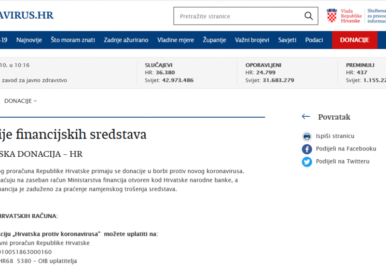
Task: Click the magnifying glass search icon
Action: (309, 16)
